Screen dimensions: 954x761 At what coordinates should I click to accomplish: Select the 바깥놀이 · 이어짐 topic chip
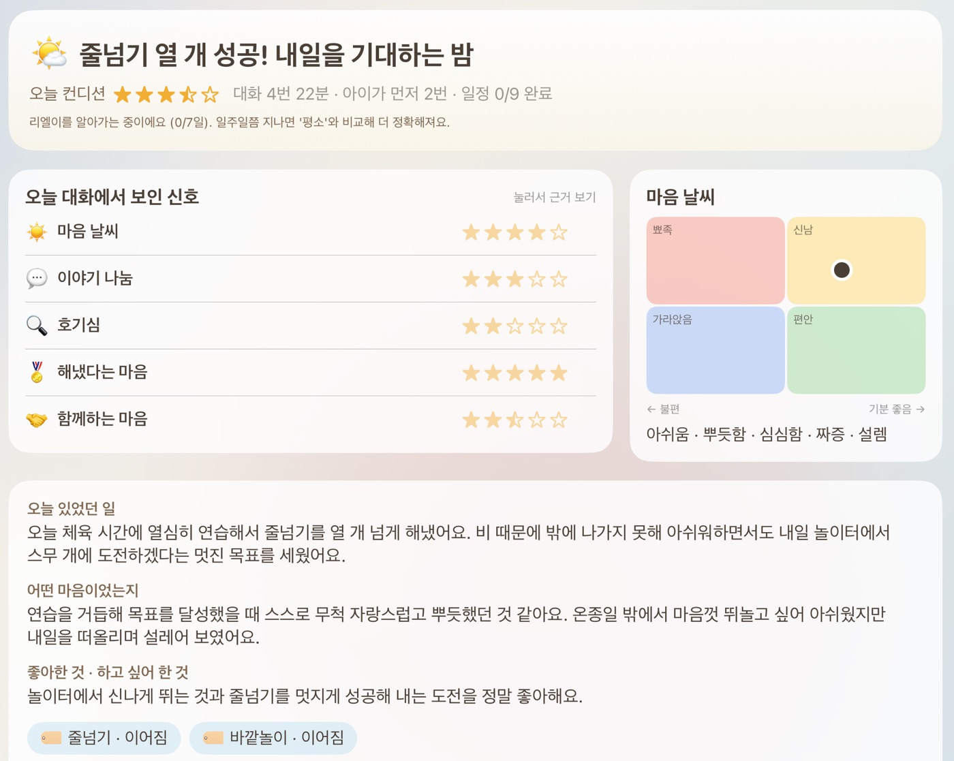tap(273, 738)
